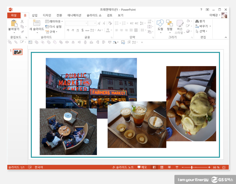
Task: Toggle the Comments (메모) pane
Action: click(142, 167)
